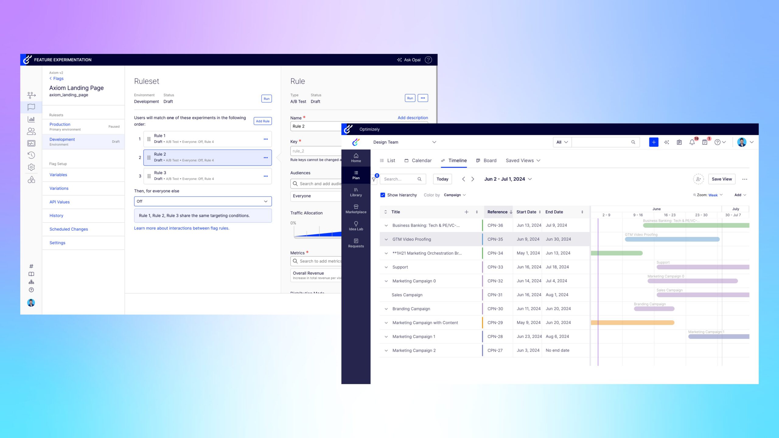Open the flag rules interactions link
The height and width of the screenshot is (438, 779).
click(182, 228)
